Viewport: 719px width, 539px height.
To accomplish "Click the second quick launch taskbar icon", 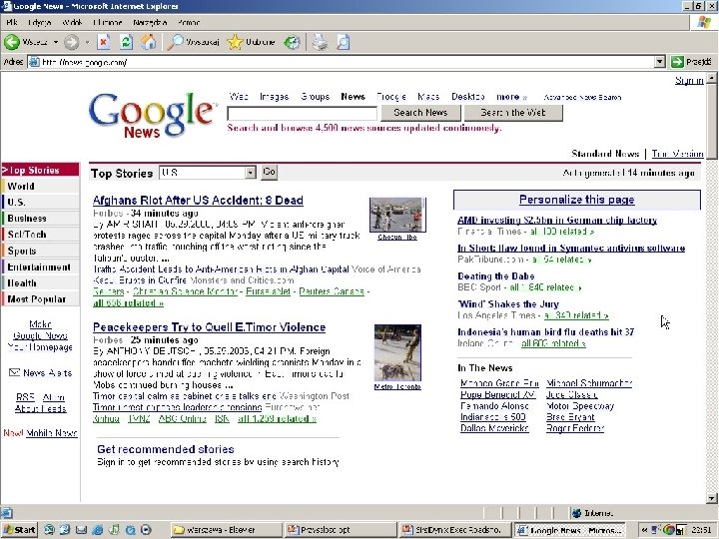I will point(64,530).
